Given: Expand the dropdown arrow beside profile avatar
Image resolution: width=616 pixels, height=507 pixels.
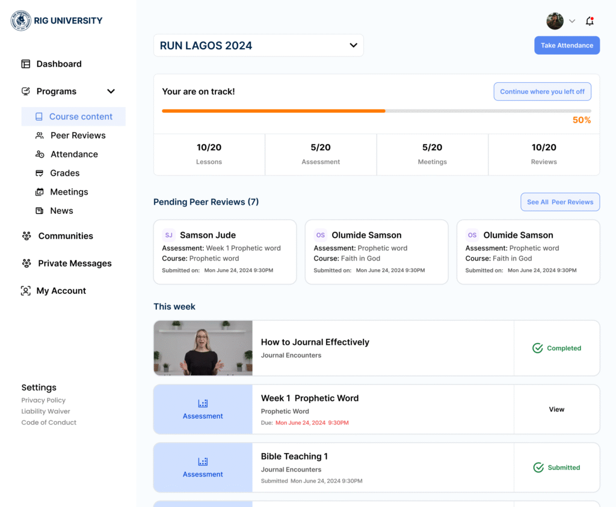Looking at the screenshot, I should click(x=572, y=21).
